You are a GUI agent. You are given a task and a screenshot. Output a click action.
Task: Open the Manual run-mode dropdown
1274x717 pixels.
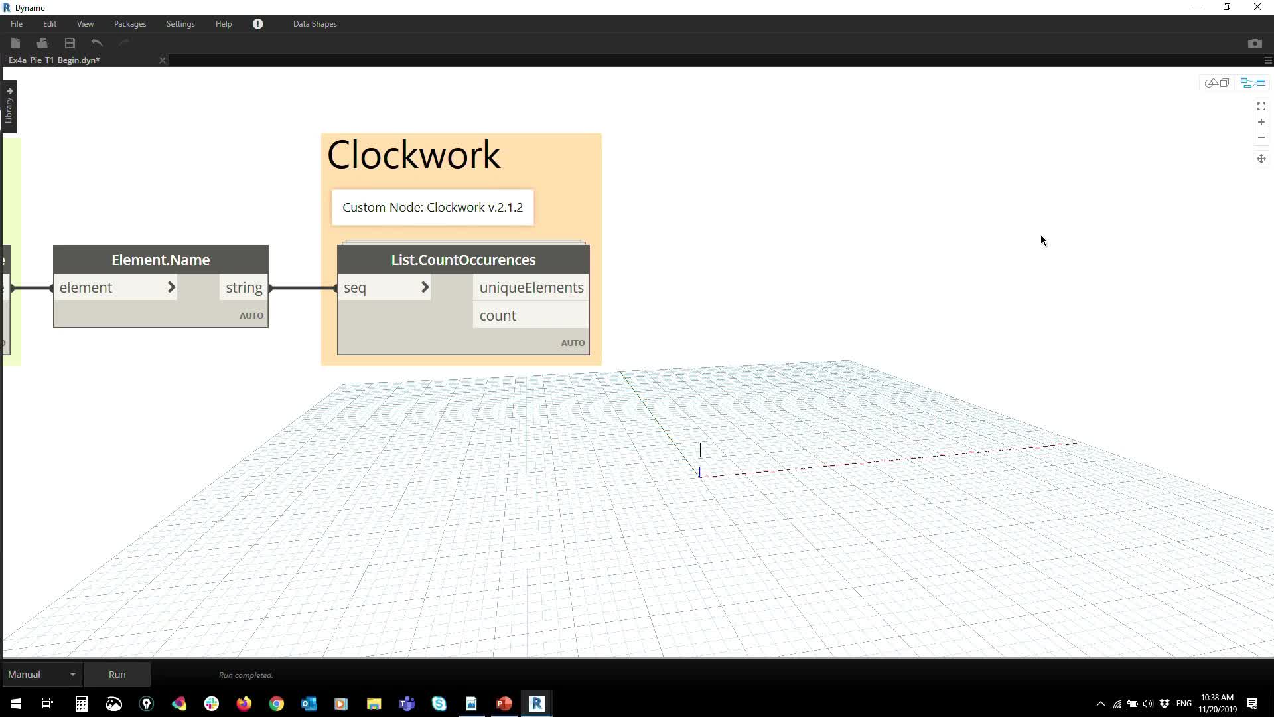pos(41,674)
